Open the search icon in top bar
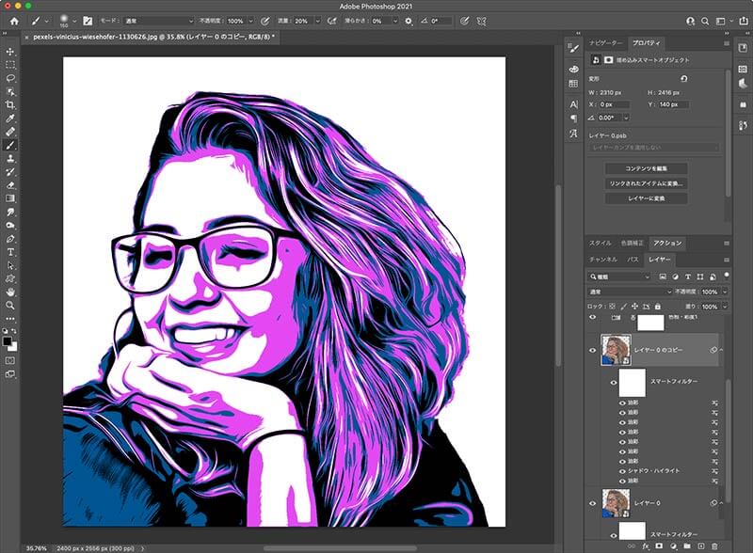 (705, 21)
